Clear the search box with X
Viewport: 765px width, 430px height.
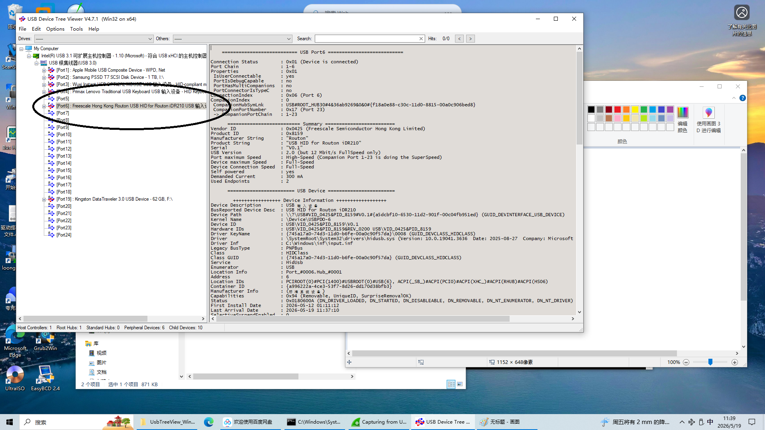pos(421,39)
